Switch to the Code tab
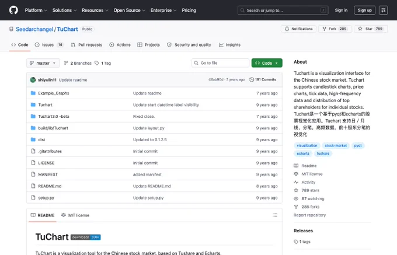Screen dimensions: 397x255 coord(20,45)
